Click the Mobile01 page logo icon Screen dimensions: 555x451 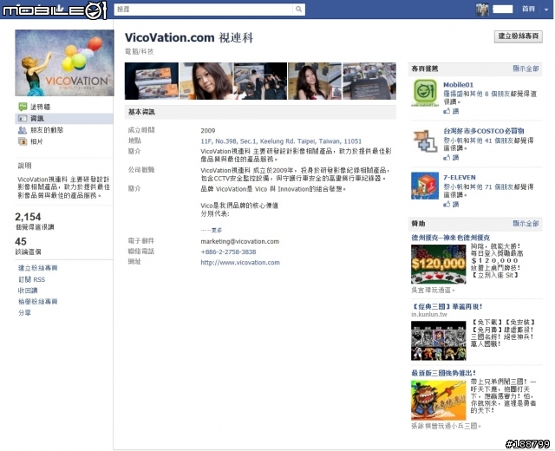(425, 93)
